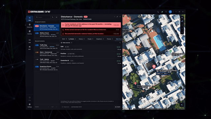
Task: Minimize the Disturbance - Domestic detail panel
Action: [x=114, y=17]
